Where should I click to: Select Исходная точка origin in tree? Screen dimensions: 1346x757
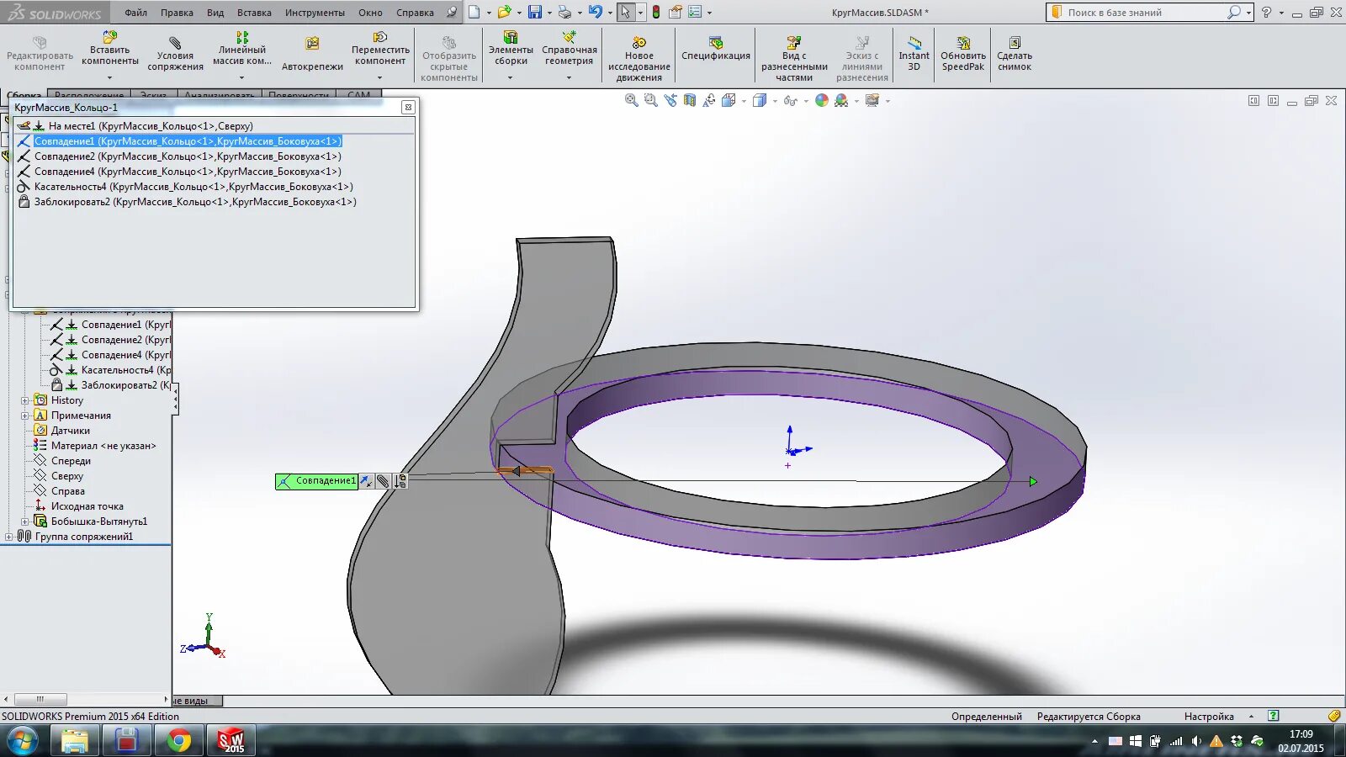click(87, 506)
